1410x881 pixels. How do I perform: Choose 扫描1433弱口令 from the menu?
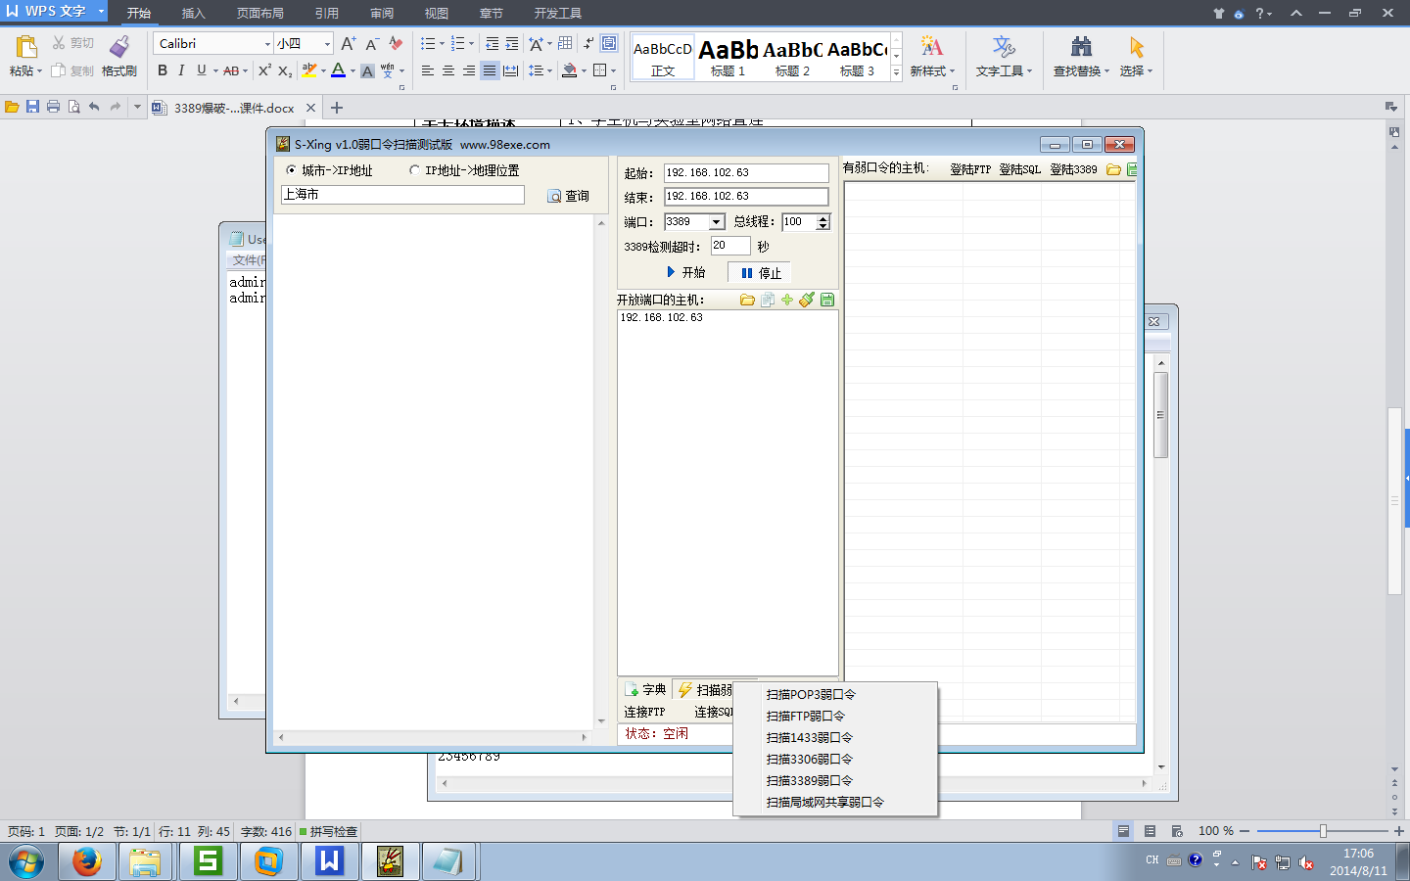[x=835, y=737]
